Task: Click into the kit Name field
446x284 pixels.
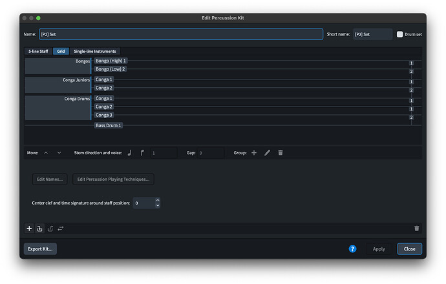Action: (181, 34)
